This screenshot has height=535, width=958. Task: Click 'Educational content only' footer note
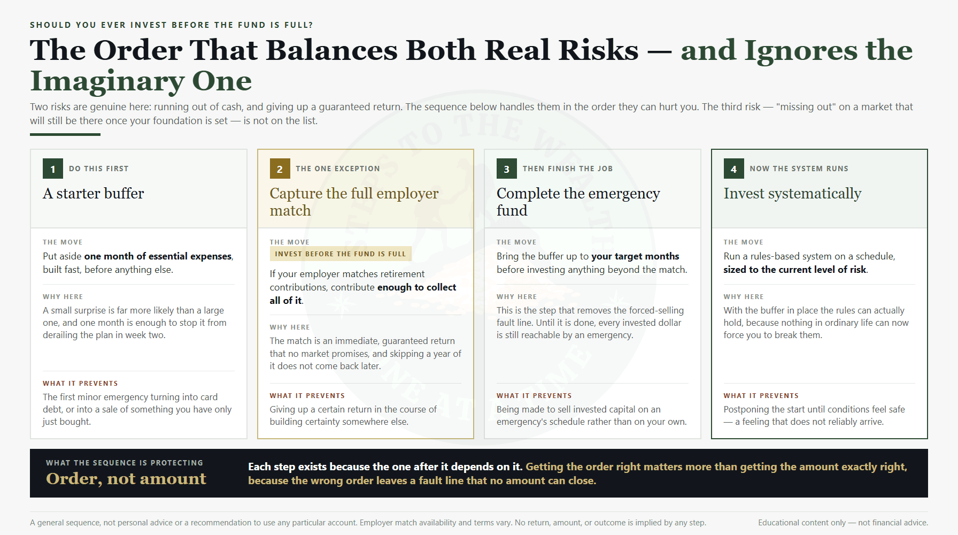coord(843,523)
